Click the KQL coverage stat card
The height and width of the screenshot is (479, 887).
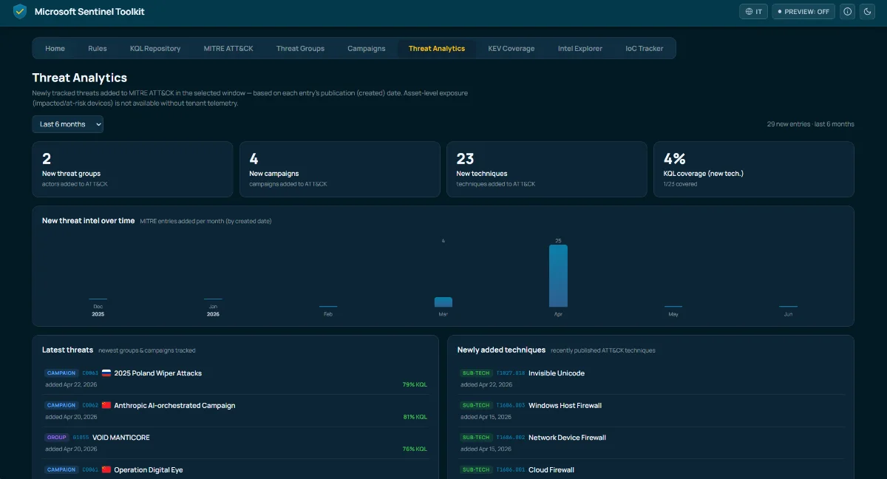[754, 169]
